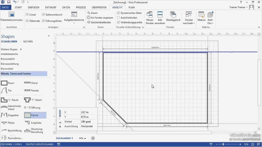Switch to the START tab
Viewport: 262px width, 147px height.
point(18,7)
